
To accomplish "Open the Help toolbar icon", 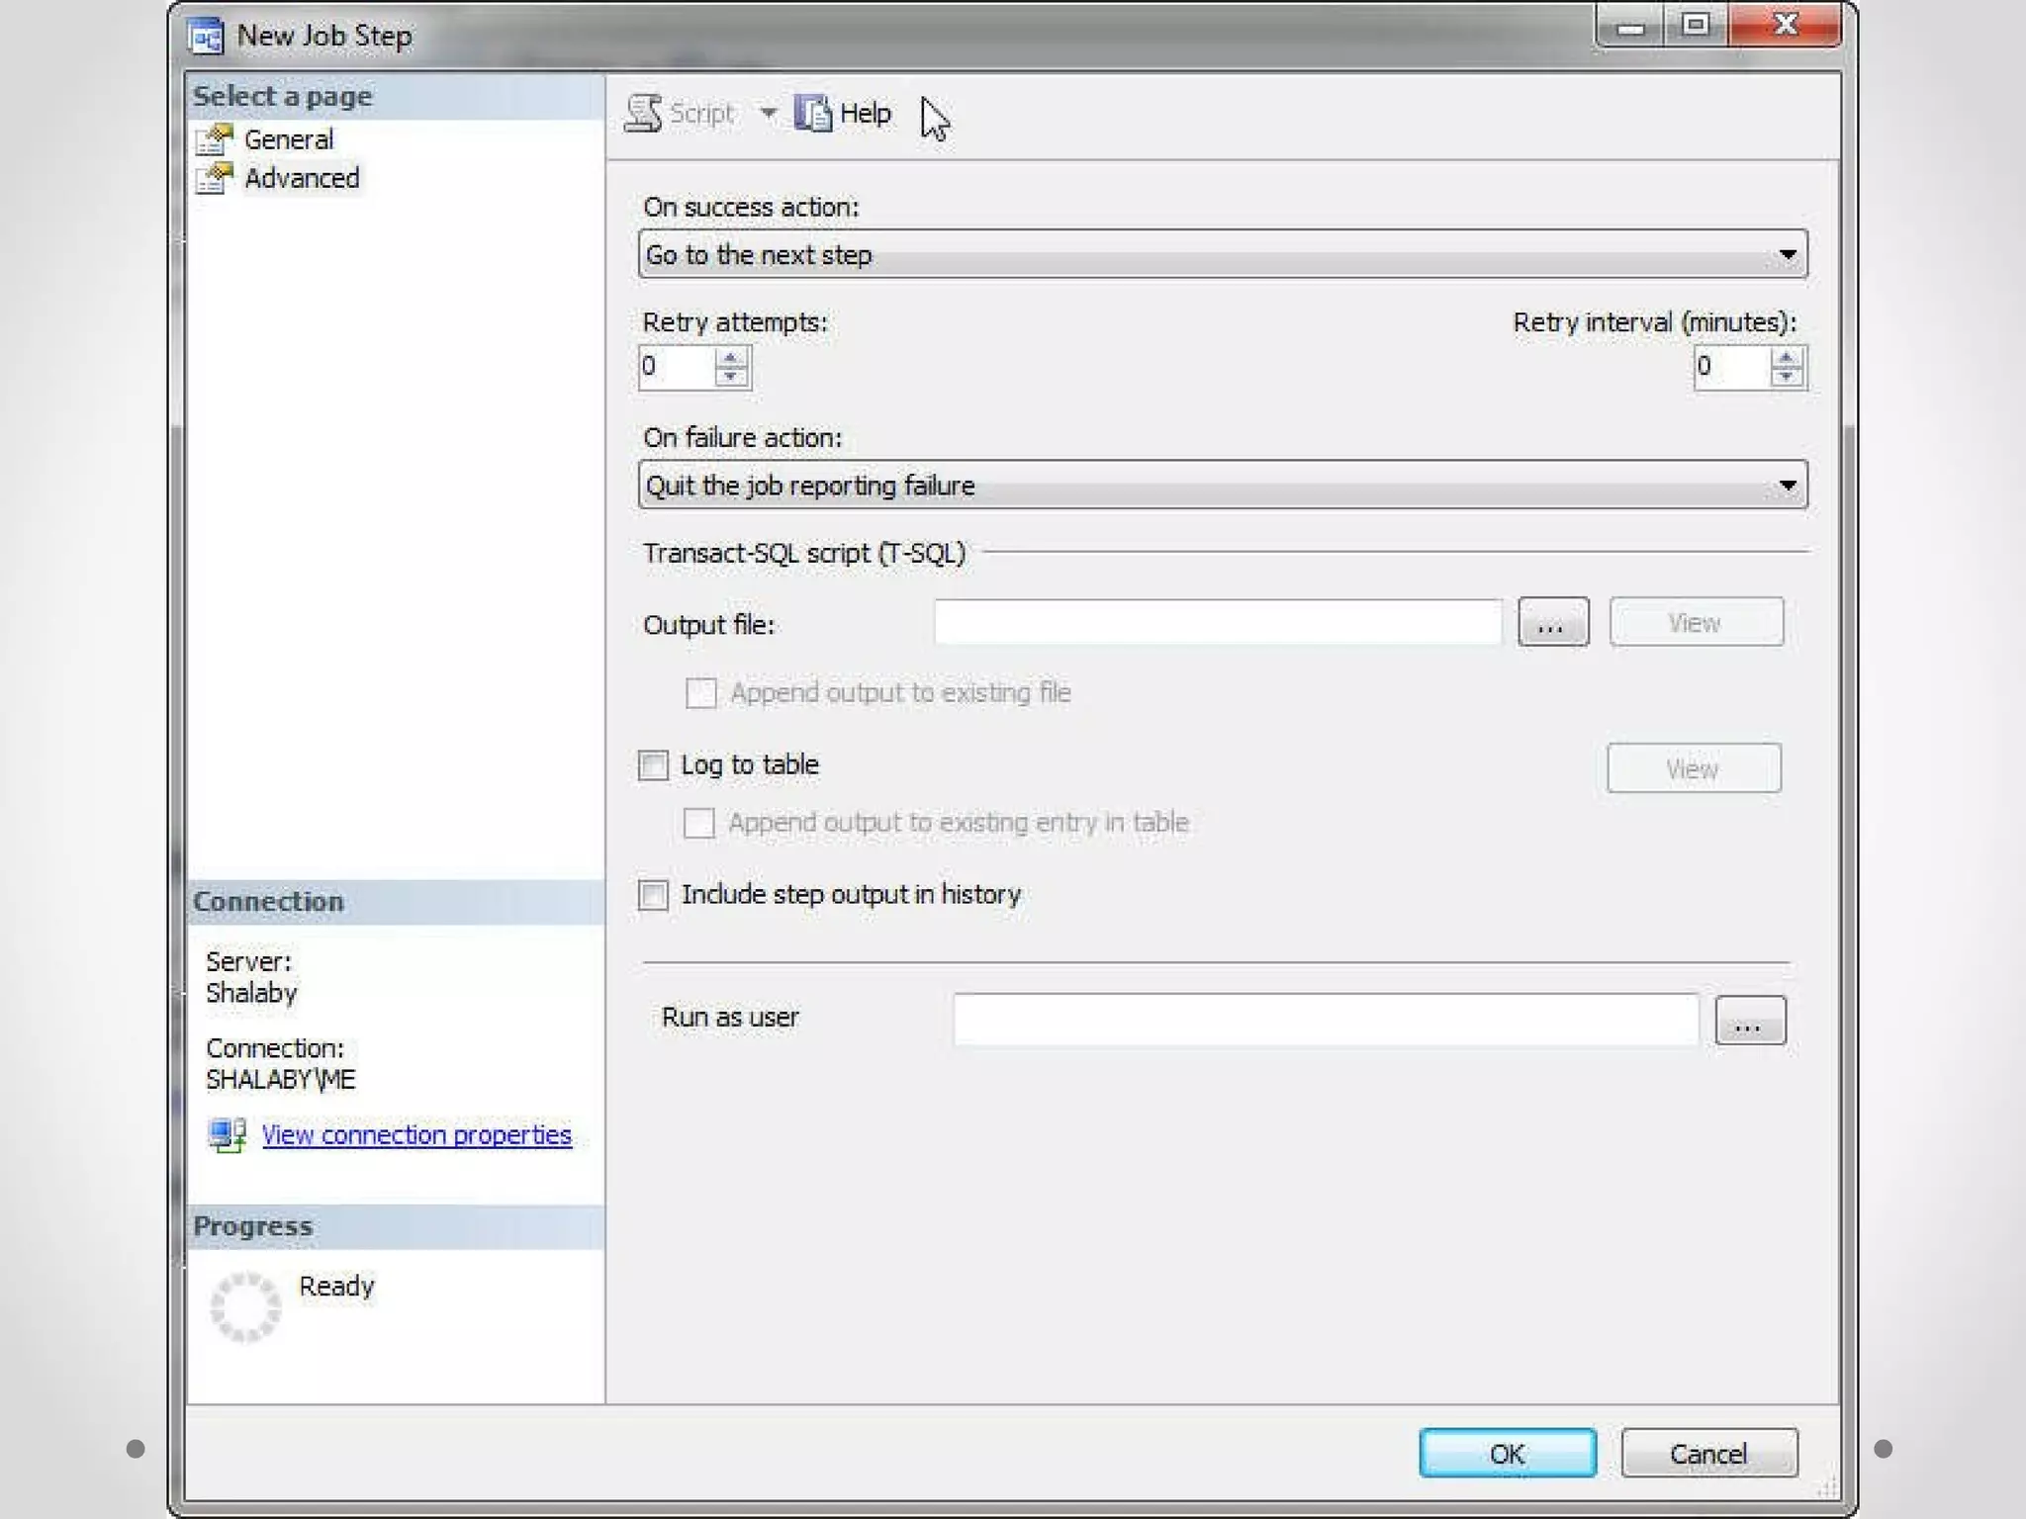I will [813, 113].
